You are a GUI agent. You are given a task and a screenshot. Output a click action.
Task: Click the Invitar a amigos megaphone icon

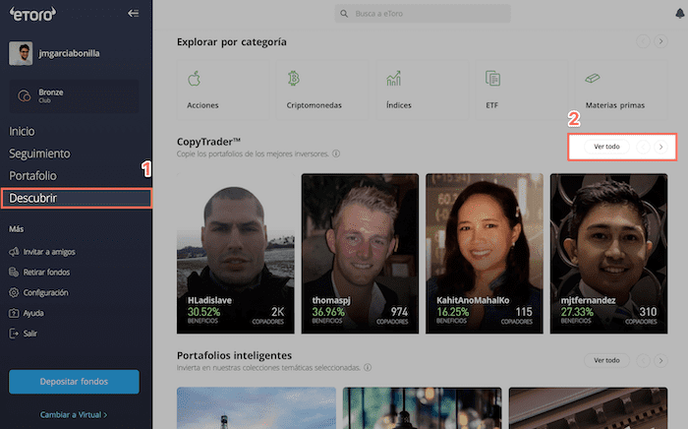pos(14,252)
